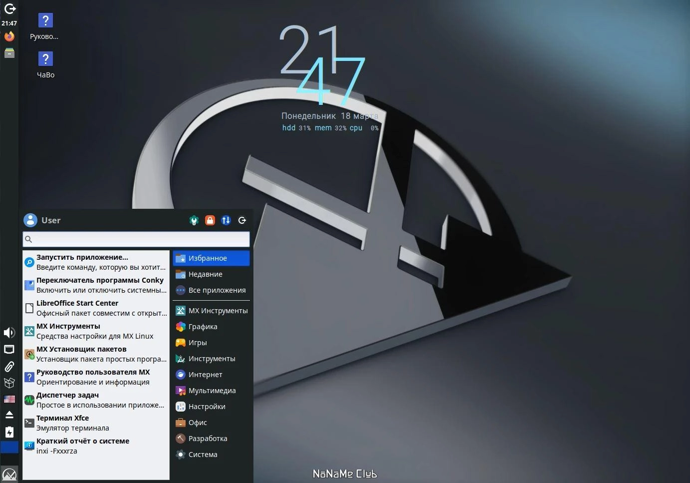690x483 pixels.
Task: Select the Все приложения category
Action: (x=211, y=290)
